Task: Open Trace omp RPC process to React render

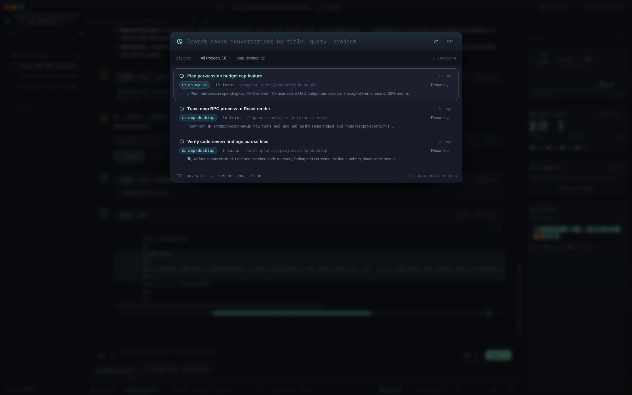Action: (x=316, y=117)
